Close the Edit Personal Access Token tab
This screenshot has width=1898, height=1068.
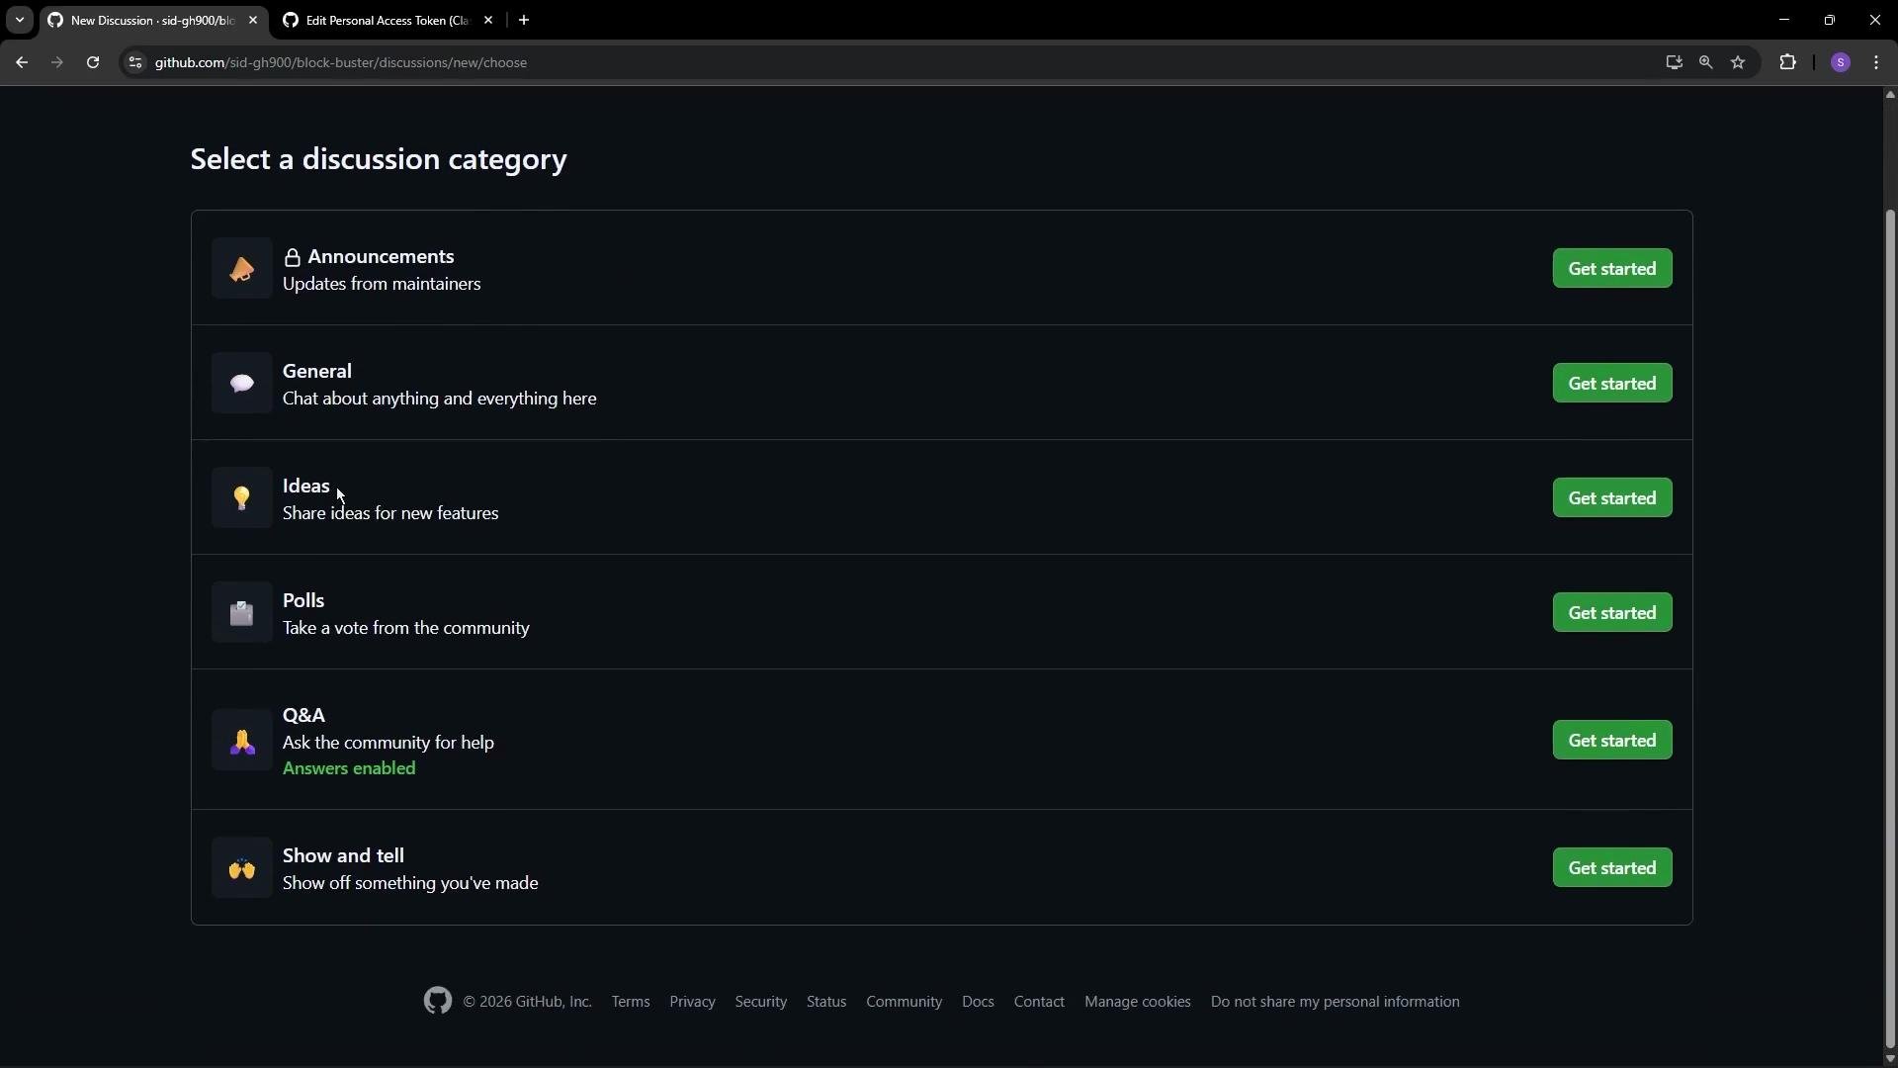tap(488, 20)
